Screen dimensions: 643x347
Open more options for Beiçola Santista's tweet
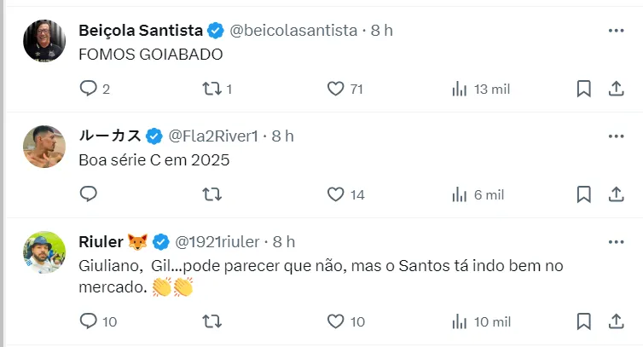[616, 30]
